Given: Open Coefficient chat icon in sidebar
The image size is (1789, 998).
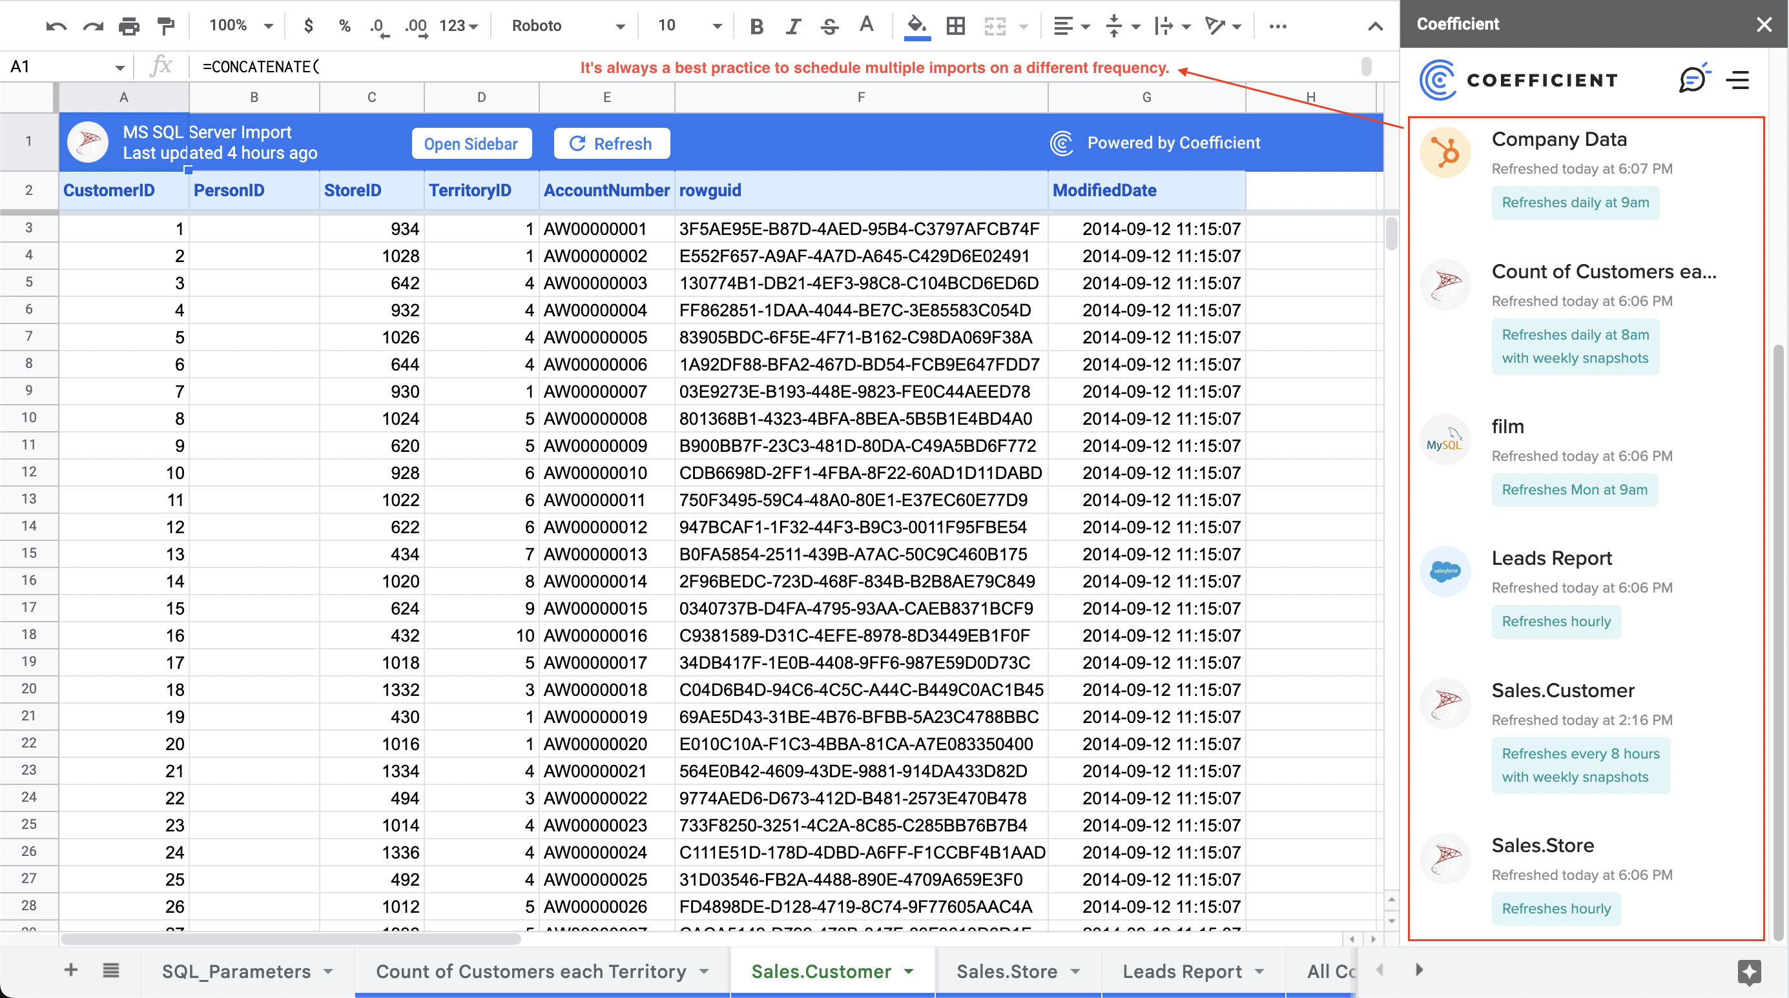Looking at the screenshot, I should [1695, 79].
